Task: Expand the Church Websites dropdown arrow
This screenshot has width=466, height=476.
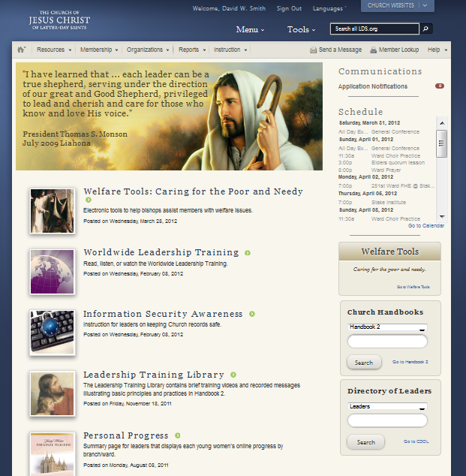Action: tap(425, 5)
